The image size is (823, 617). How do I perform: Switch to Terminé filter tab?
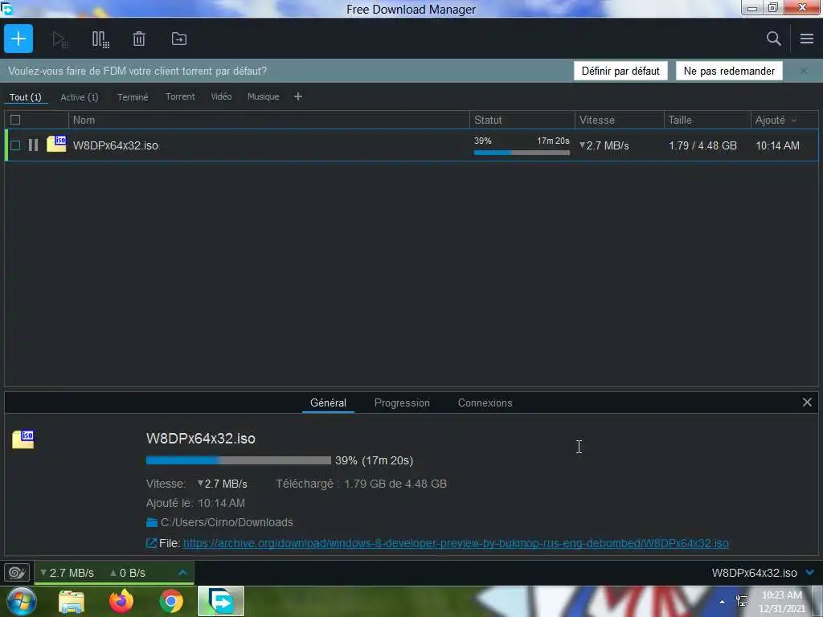coord(133,97)
